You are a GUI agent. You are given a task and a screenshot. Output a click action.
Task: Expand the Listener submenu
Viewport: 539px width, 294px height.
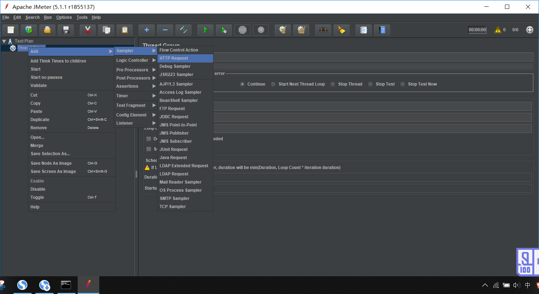tap(135, 123)
